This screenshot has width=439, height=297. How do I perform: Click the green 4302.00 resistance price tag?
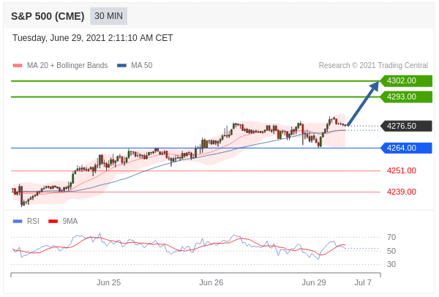click(405, 80)
